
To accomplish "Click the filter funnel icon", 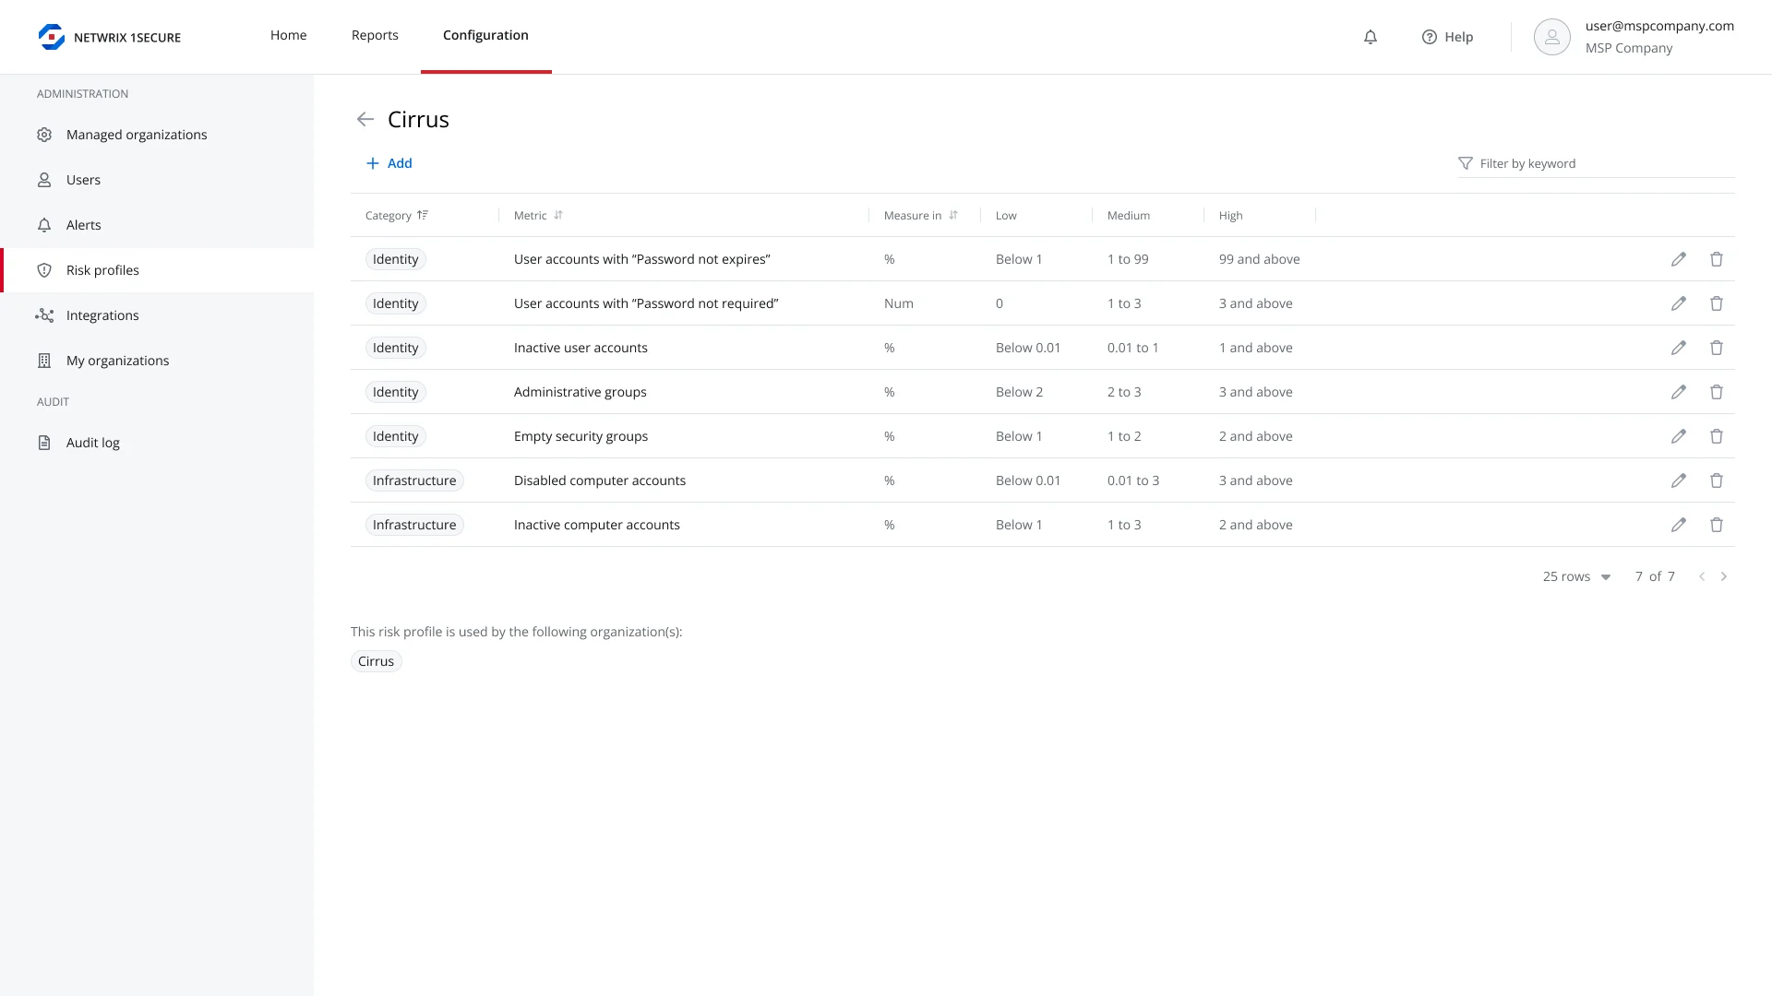I will (1466, 163).
